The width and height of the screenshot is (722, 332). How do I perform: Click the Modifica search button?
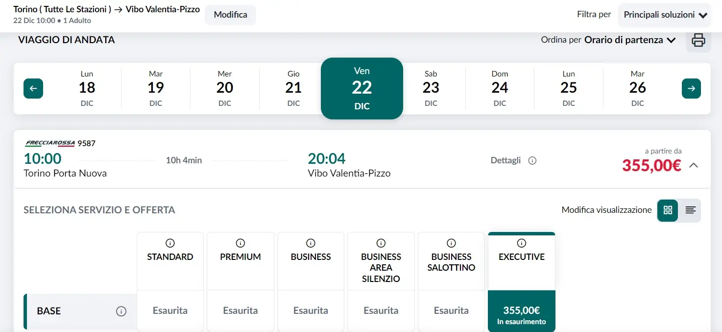230,15
